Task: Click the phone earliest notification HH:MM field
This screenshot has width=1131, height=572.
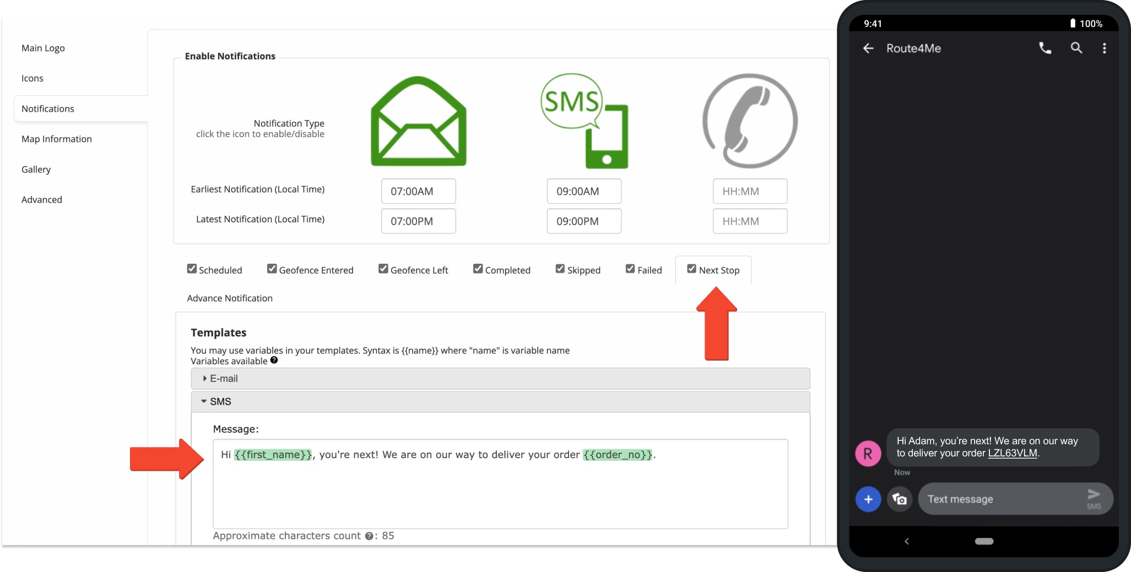Action: click(750, 191)
